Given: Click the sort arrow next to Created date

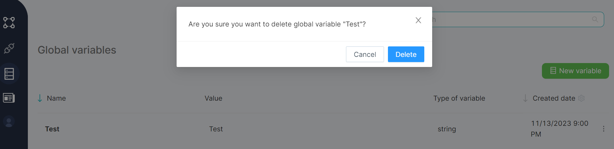Looking at the screenshot, I should (525, 98).
